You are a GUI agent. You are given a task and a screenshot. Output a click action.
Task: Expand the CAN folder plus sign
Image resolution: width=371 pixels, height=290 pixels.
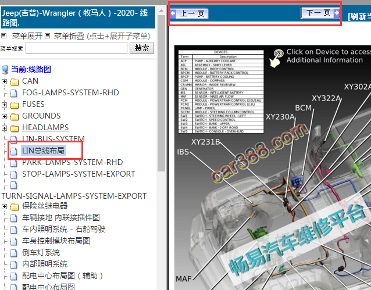[4, 81]
